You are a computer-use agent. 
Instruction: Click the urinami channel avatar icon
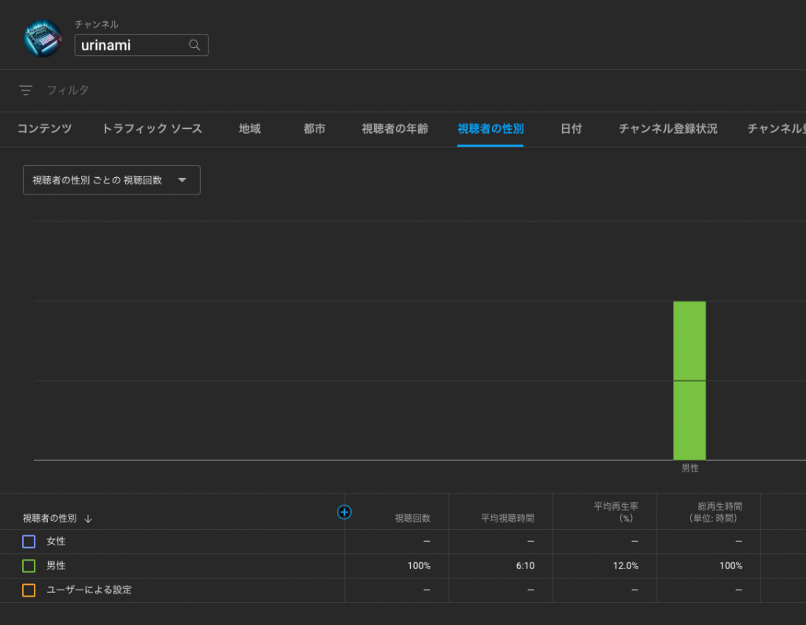click(43, 37)
